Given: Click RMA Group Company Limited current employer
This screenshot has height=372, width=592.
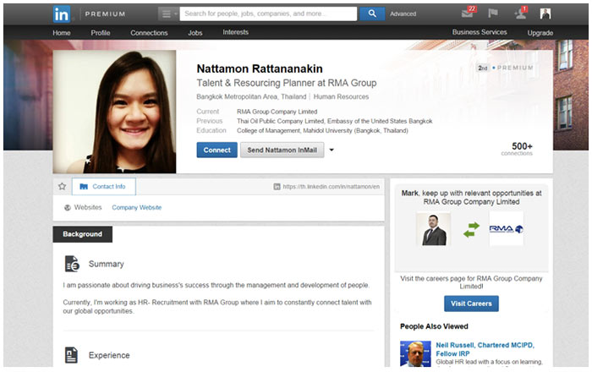Looking at the screenshot, I should tap(277, 112).
